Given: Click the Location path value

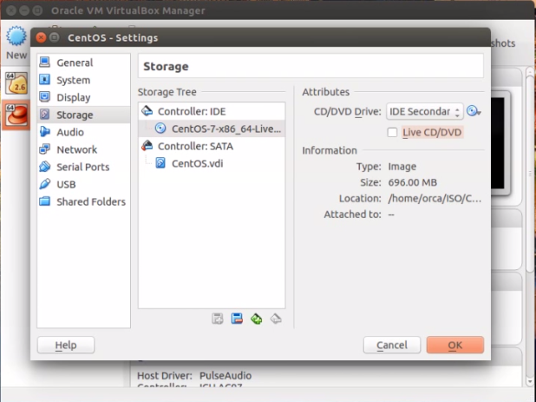Looking at the screenshot, I should [x=435, y=199].
